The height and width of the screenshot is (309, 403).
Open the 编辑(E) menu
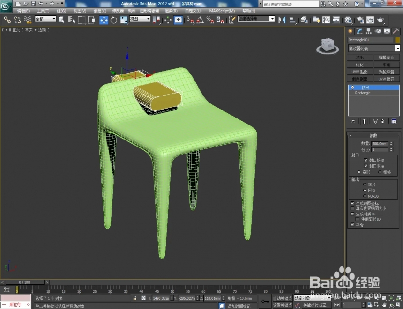23,11
